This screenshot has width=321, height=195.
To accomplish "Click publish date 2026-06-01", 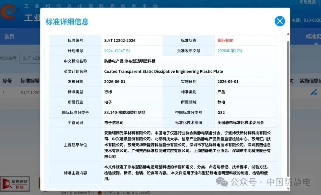I will click(115, 81).
